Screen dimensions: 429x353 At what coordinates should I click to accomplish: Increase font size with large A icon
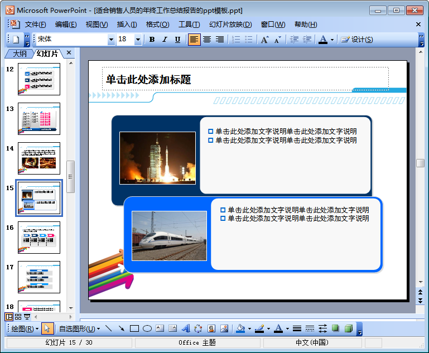(264, 40)
